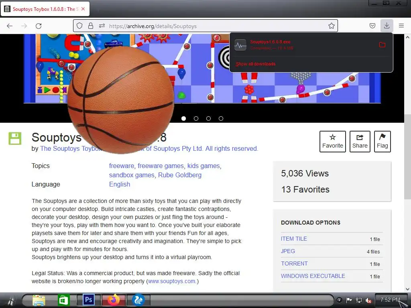The width and height of the screenshot is (411, 308).
Task: Download the WINDOWS EXECUTABLE file
Action: point(313,276)
